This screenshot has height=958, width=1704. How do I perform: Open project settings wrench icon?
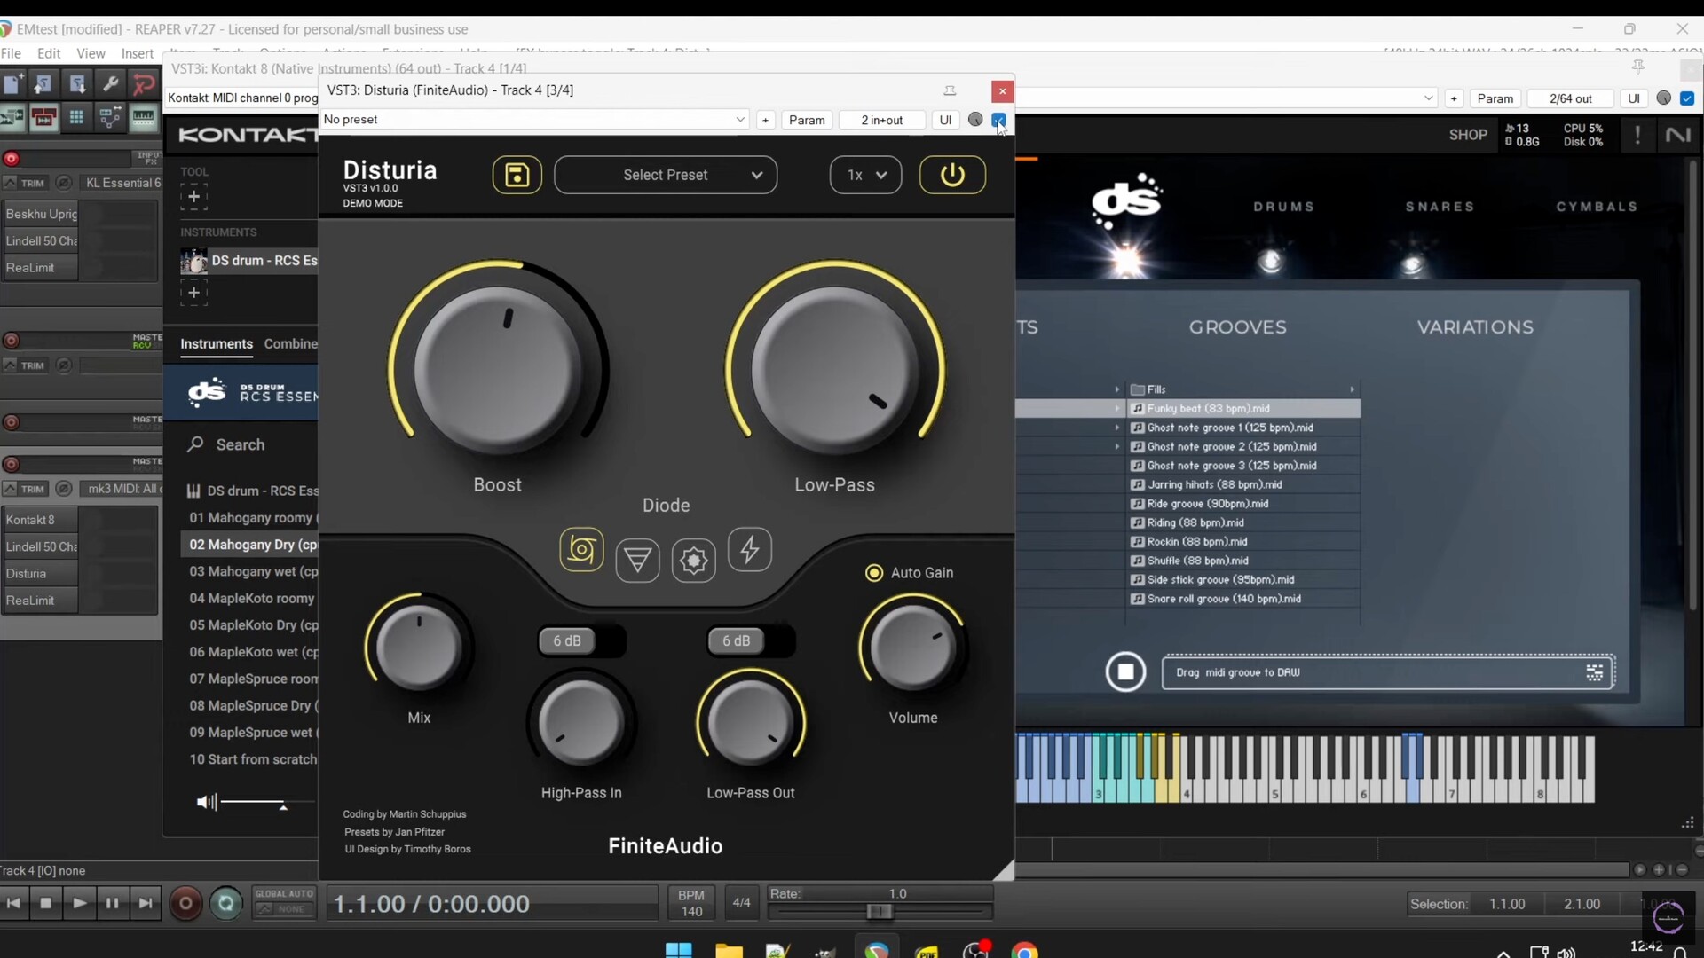tap(111, 84)
